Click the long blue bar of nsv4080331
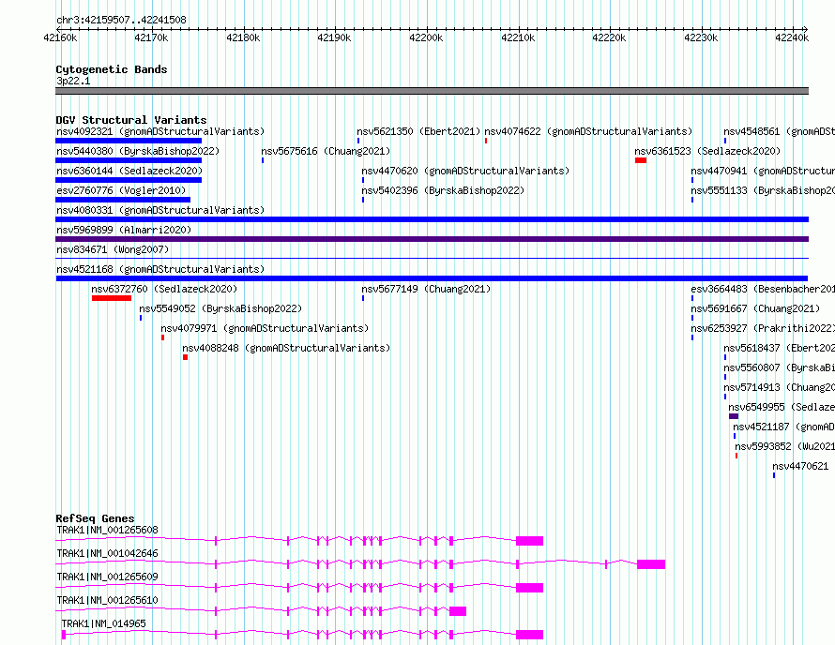This screenshot has width=835, height=645. [x=432, y=219]
